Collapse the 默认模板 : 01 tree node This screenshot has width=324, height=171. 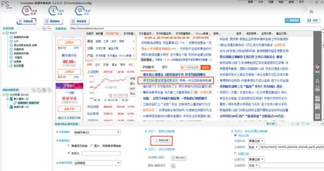pos(8,99)
